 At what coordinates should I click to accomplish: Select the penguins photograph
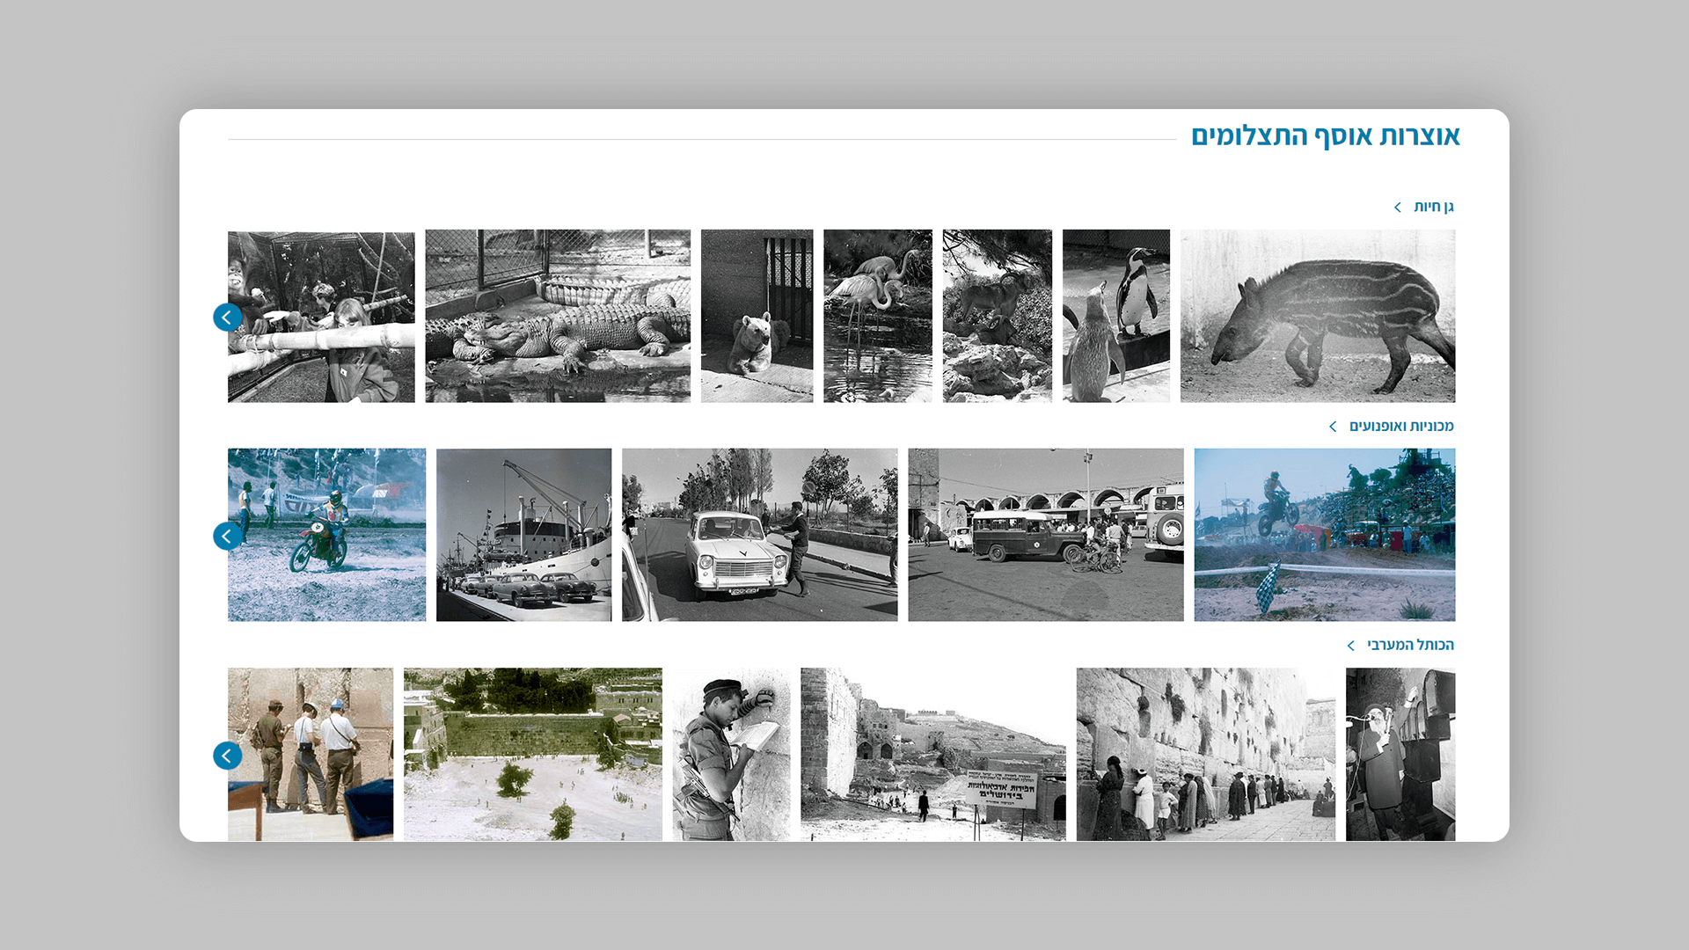[1115, 316]
